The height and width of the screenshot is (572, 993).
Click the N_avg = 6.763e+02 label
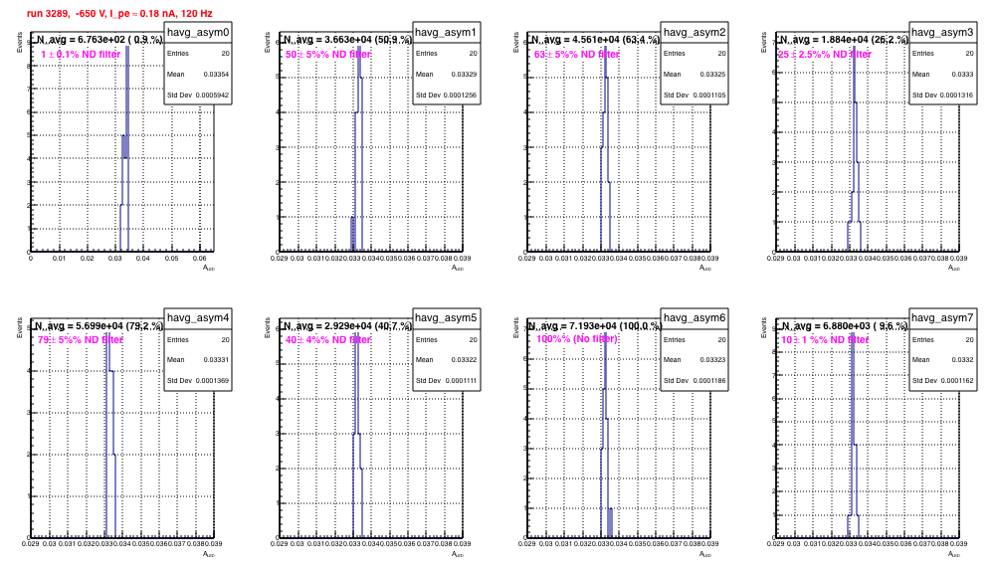[x=100, y=40]
